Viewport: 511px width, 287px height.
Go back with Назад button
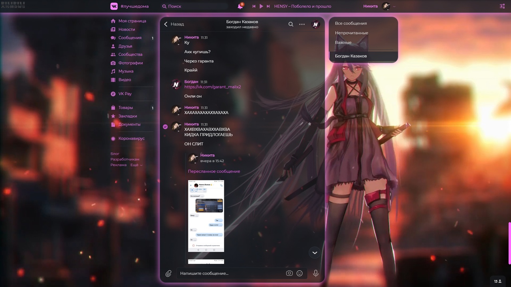[x=174, y=24]
